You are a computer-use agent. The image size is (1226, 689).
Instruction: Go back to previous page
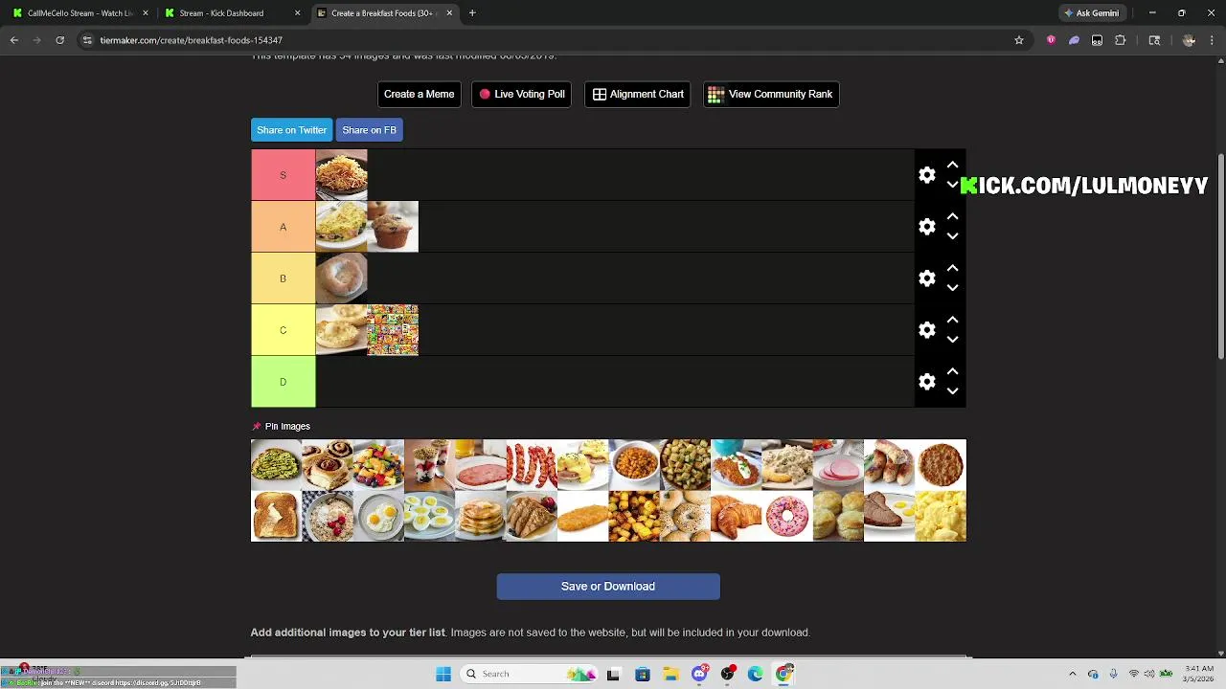[x=14, y=40]
